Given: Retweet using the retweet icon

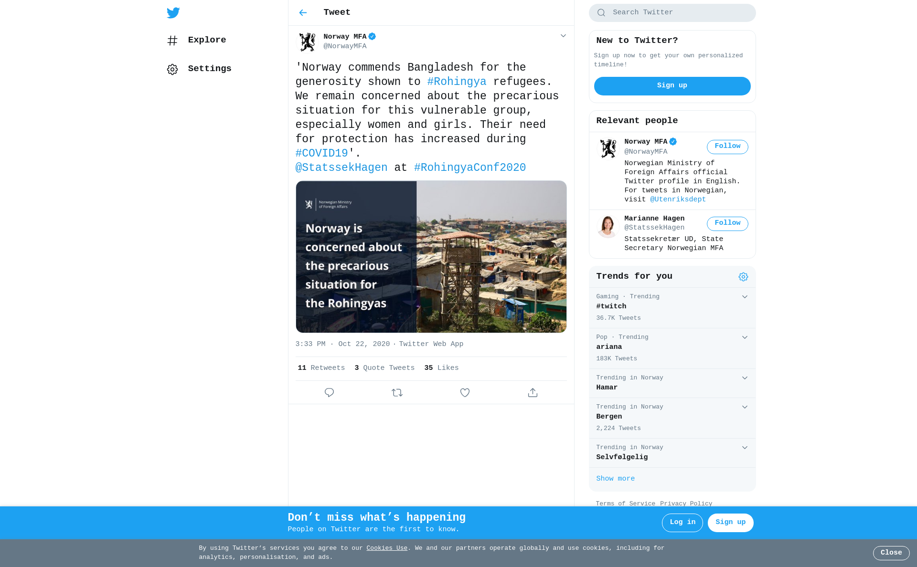Looking at the screenshot, I should (x=397, y=392).
